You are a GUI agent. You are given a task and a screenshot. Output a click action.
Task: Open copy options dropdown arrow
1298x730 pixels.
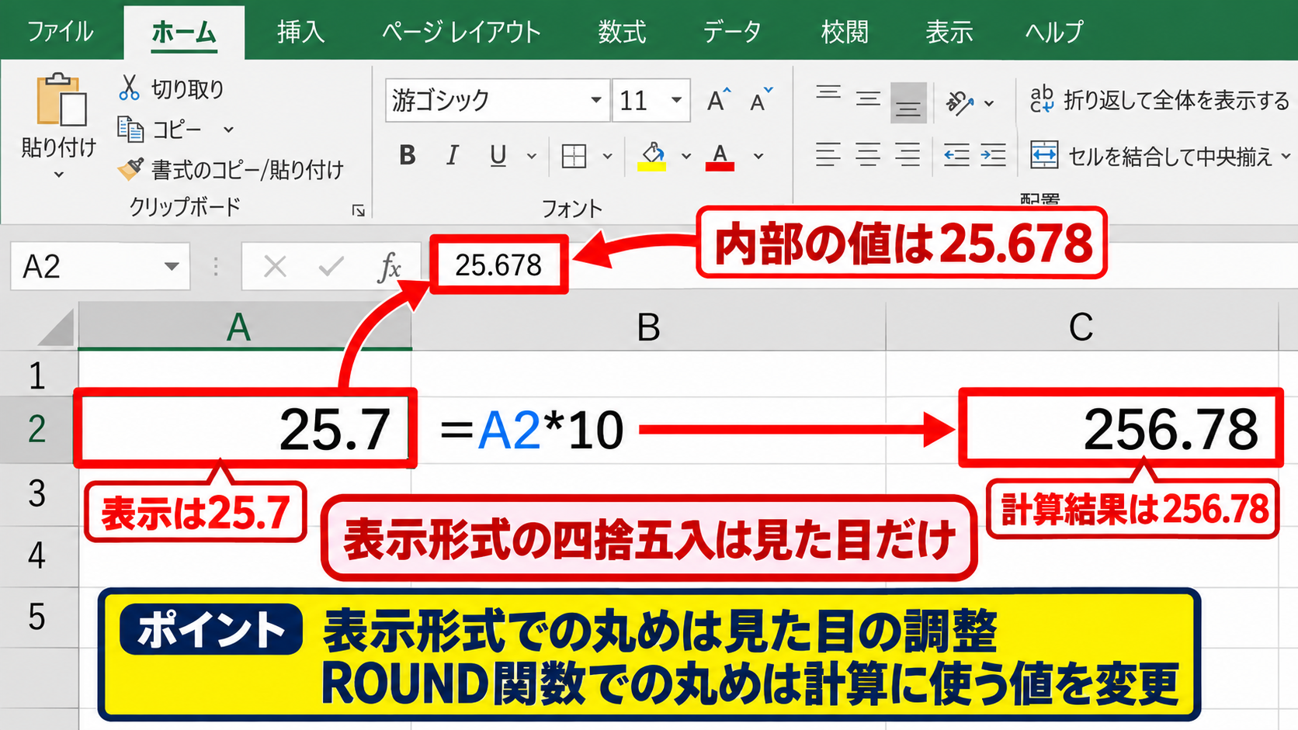click(228, 130)
